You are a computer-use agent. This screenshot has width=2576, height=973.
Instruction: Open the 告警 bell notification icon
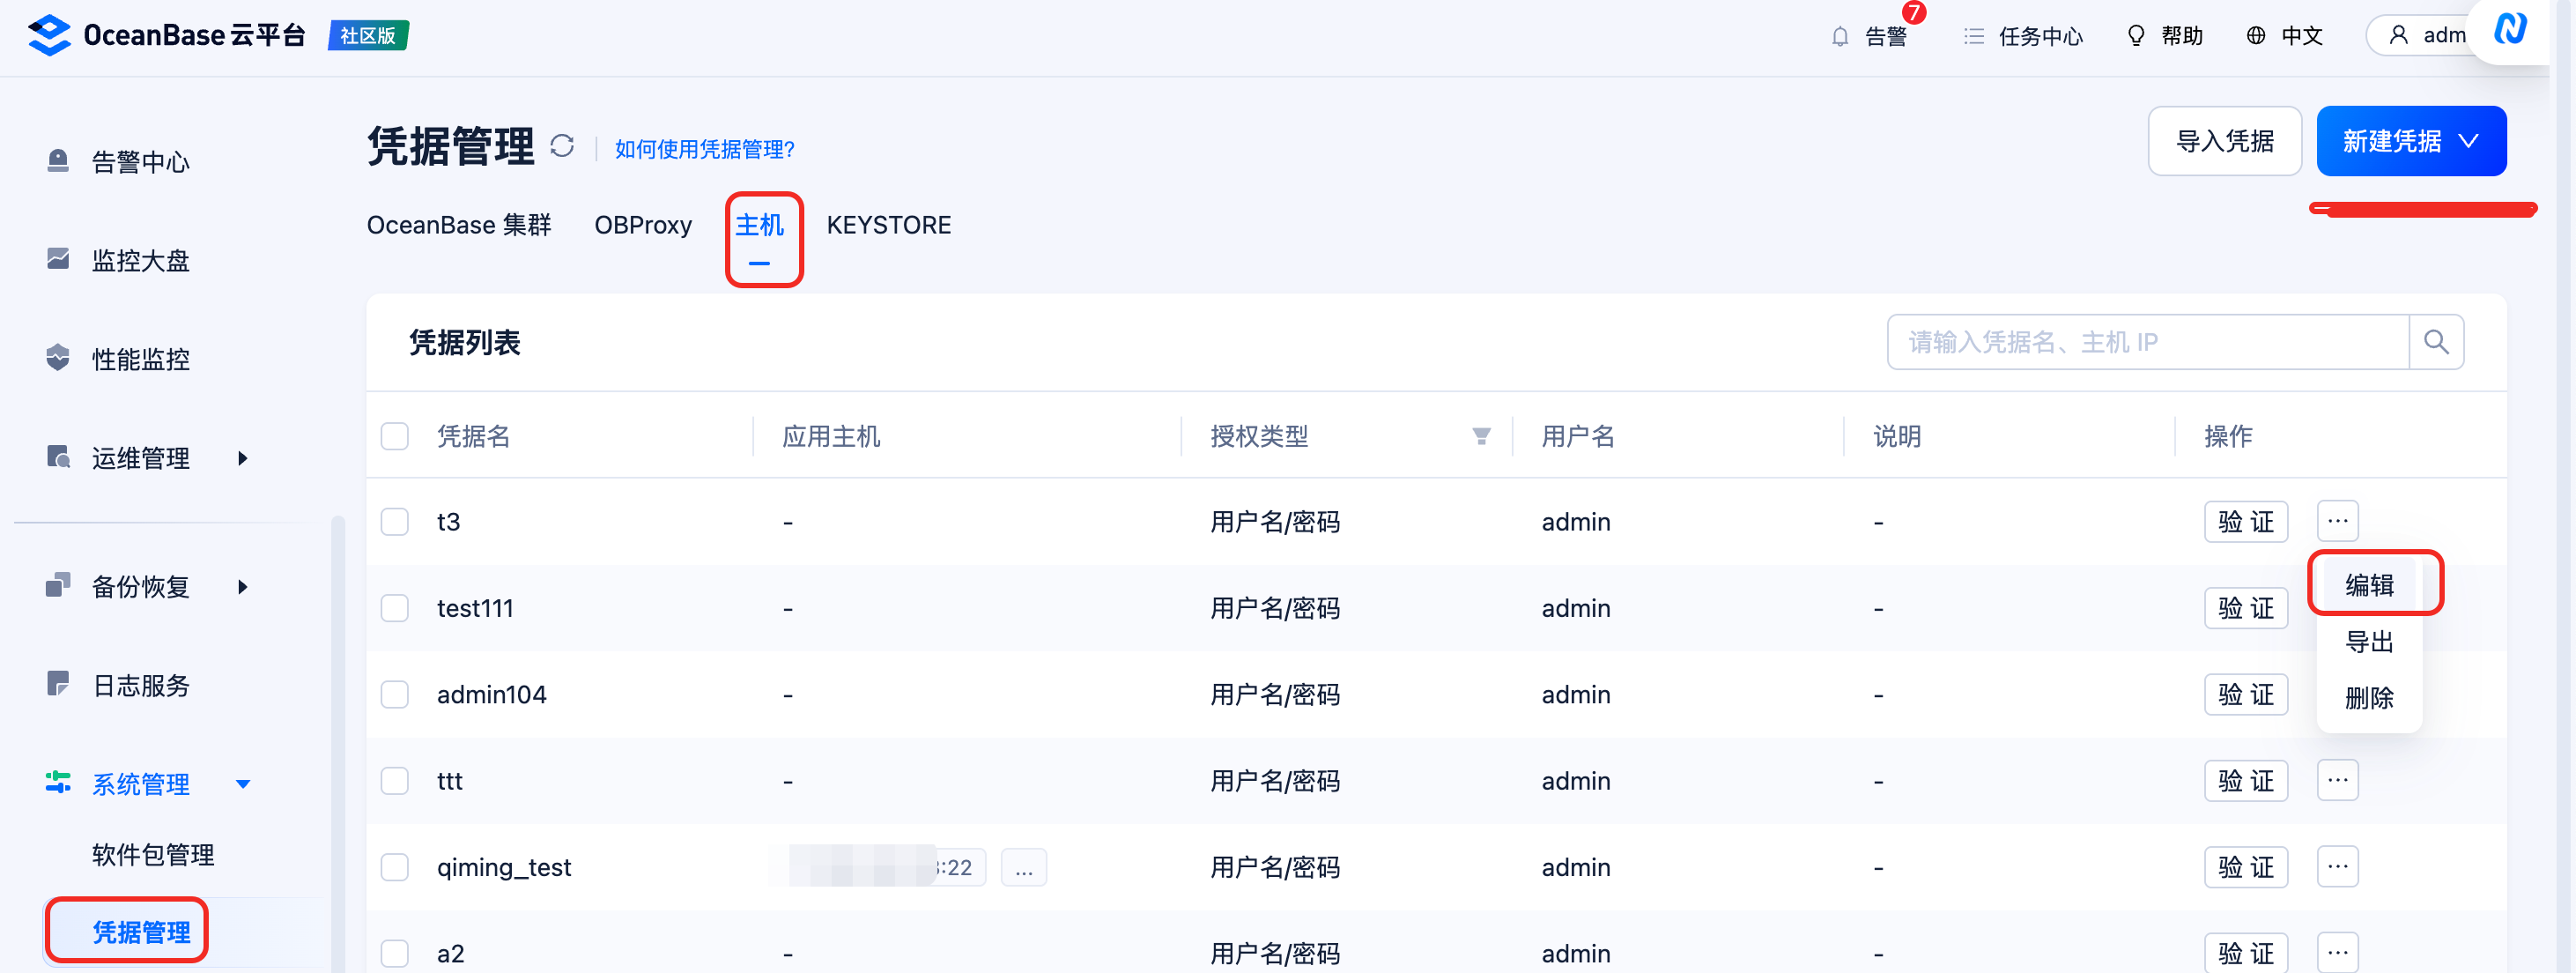point(1840,37)
